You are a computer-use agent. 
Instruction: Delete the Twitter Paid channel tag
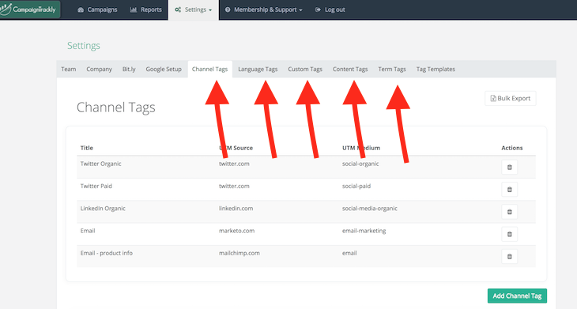pos(509,190)
